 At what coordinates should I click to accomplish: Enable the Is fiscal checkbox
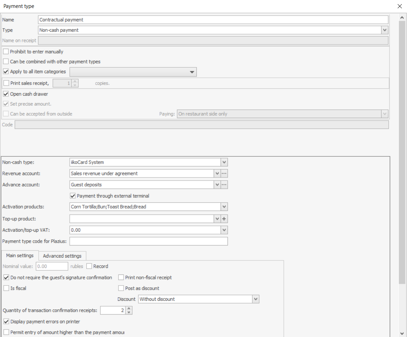6,288
